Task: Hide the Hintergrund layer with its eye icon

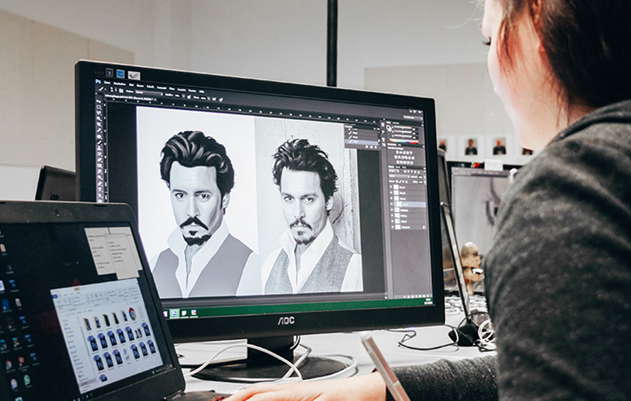Action: click(x=391, y=227)
